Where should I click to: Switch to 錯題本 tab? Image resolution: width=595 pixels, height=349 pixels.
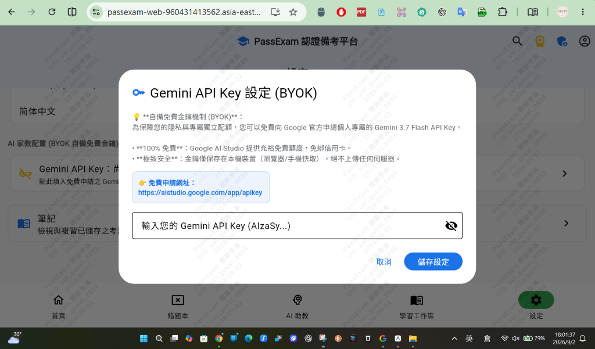click(178, 307)
